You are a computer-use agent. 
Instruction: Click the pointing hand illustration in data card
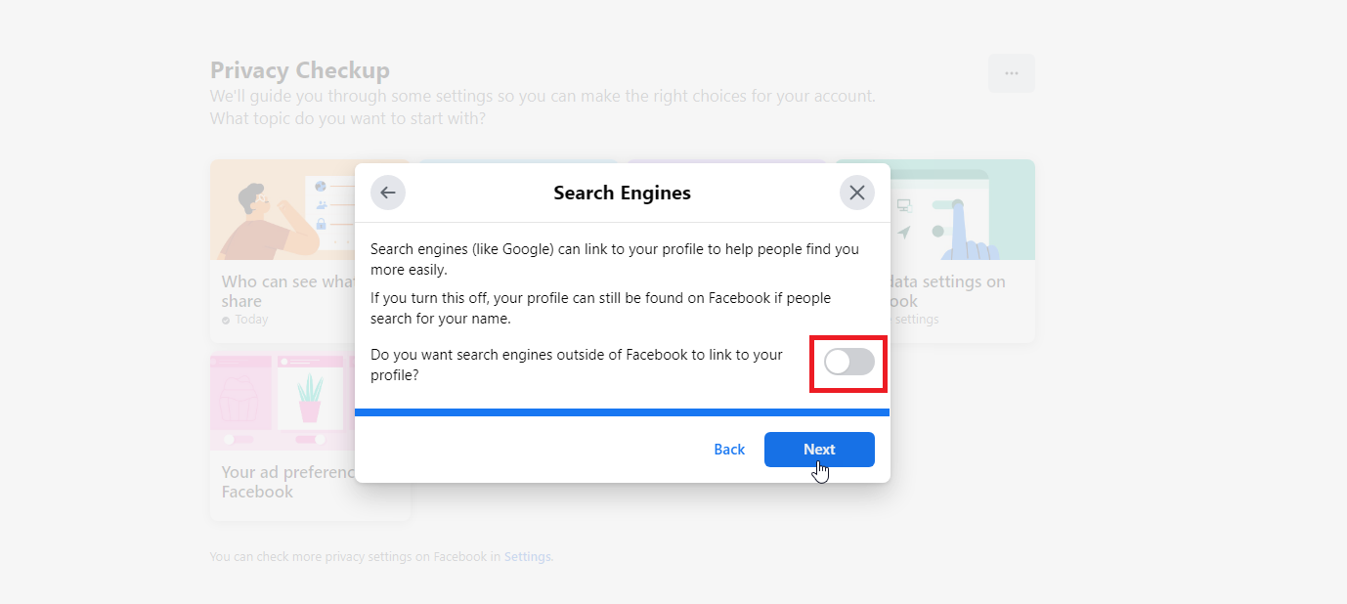(x=969, y=233)
